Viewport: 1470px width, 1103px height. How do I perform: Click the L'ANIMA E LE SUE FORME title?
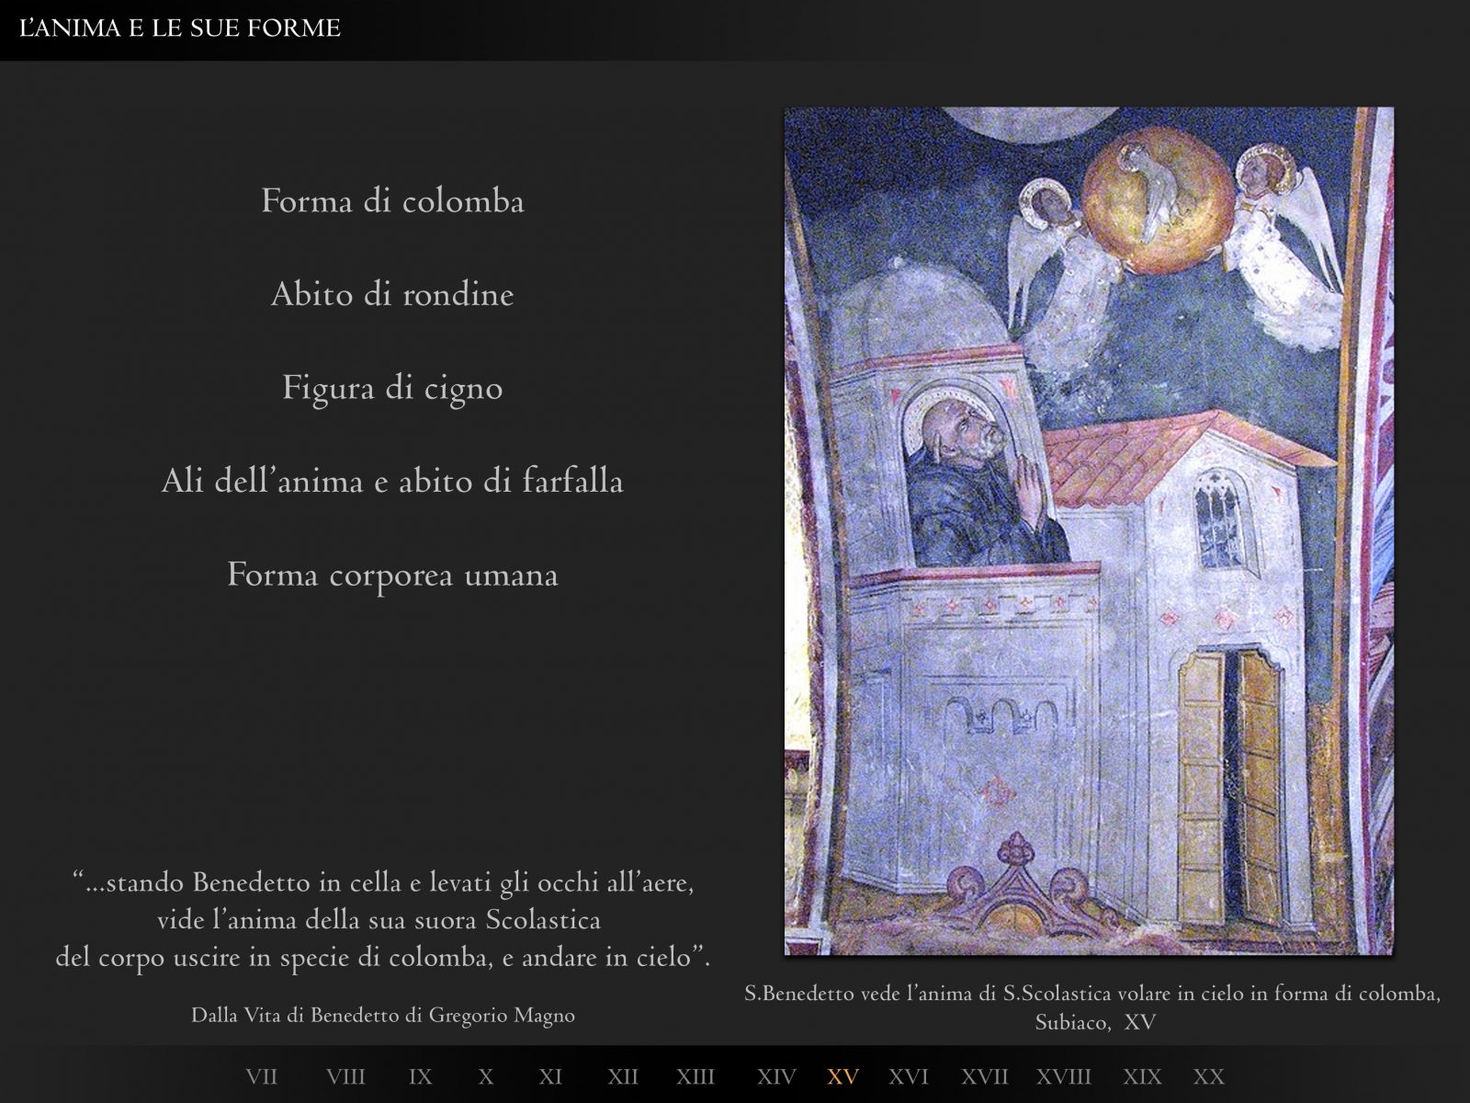180,28
